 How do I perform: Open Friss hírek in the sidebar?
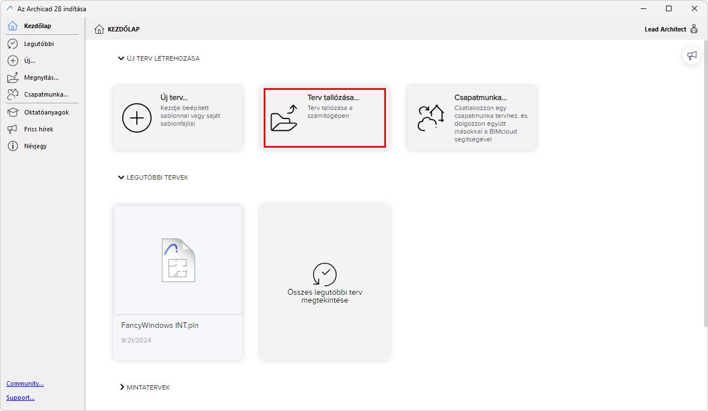click(x=43, y=129)
